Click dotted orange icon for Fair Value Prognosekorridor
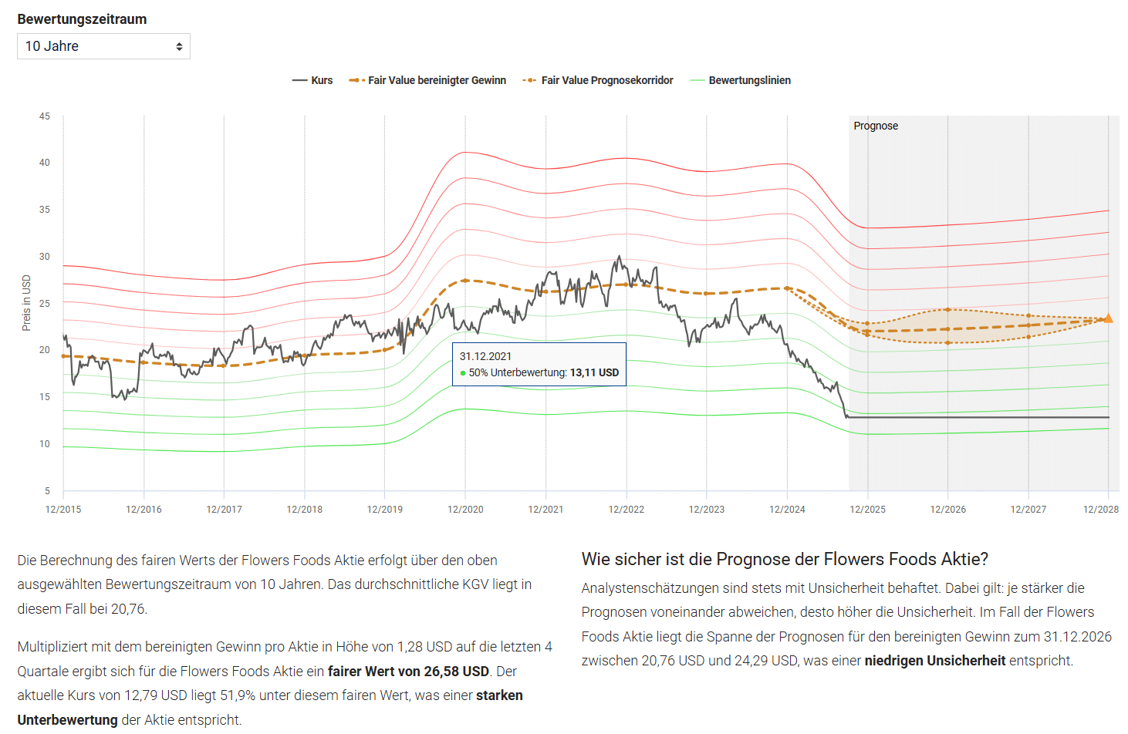This screenshot has width=1128, height=734. pos(529,80)
